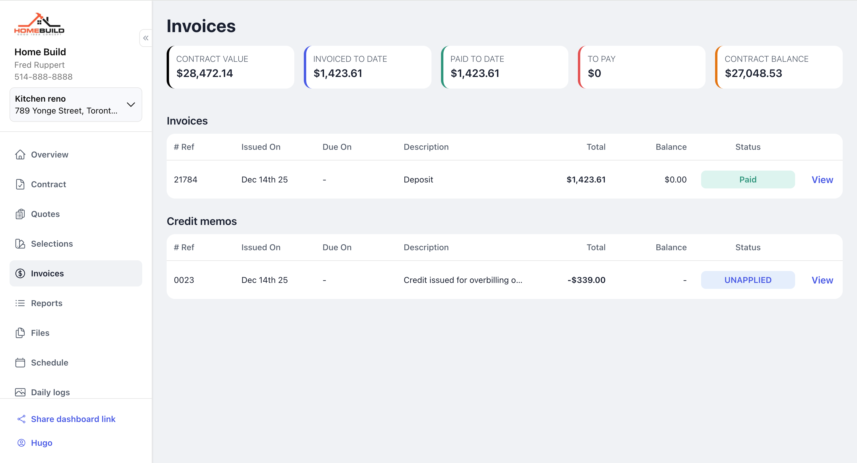This screenshot has width=857, height=463.
Task: Click the Schedule calendar icon
Action: click(x=20, y=362)
